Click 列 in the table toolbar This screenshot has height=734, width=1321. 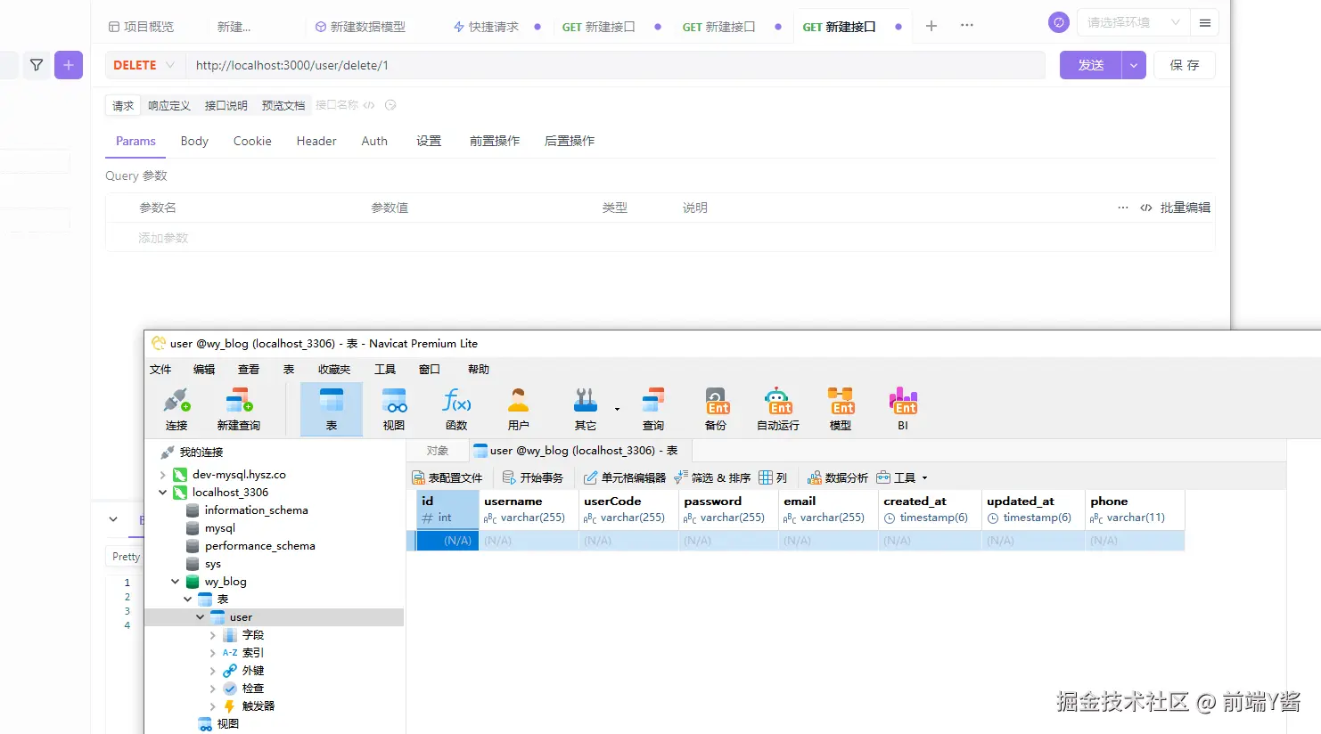pos(773,477)
